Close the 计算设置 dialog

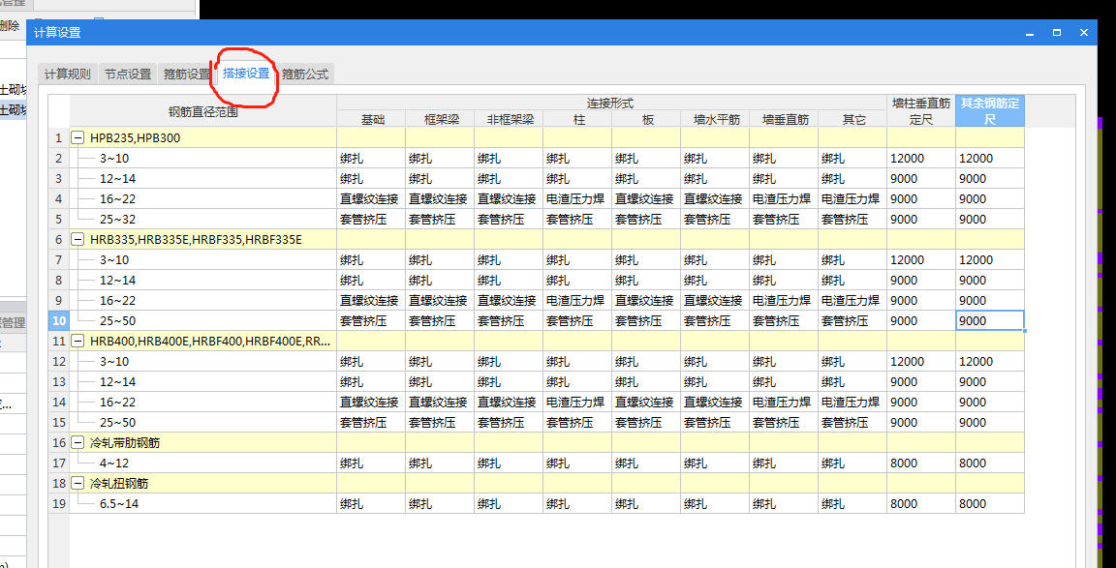point(1084,33)
